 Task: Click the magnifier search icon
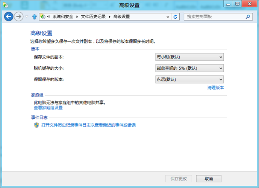coord(248,16)
